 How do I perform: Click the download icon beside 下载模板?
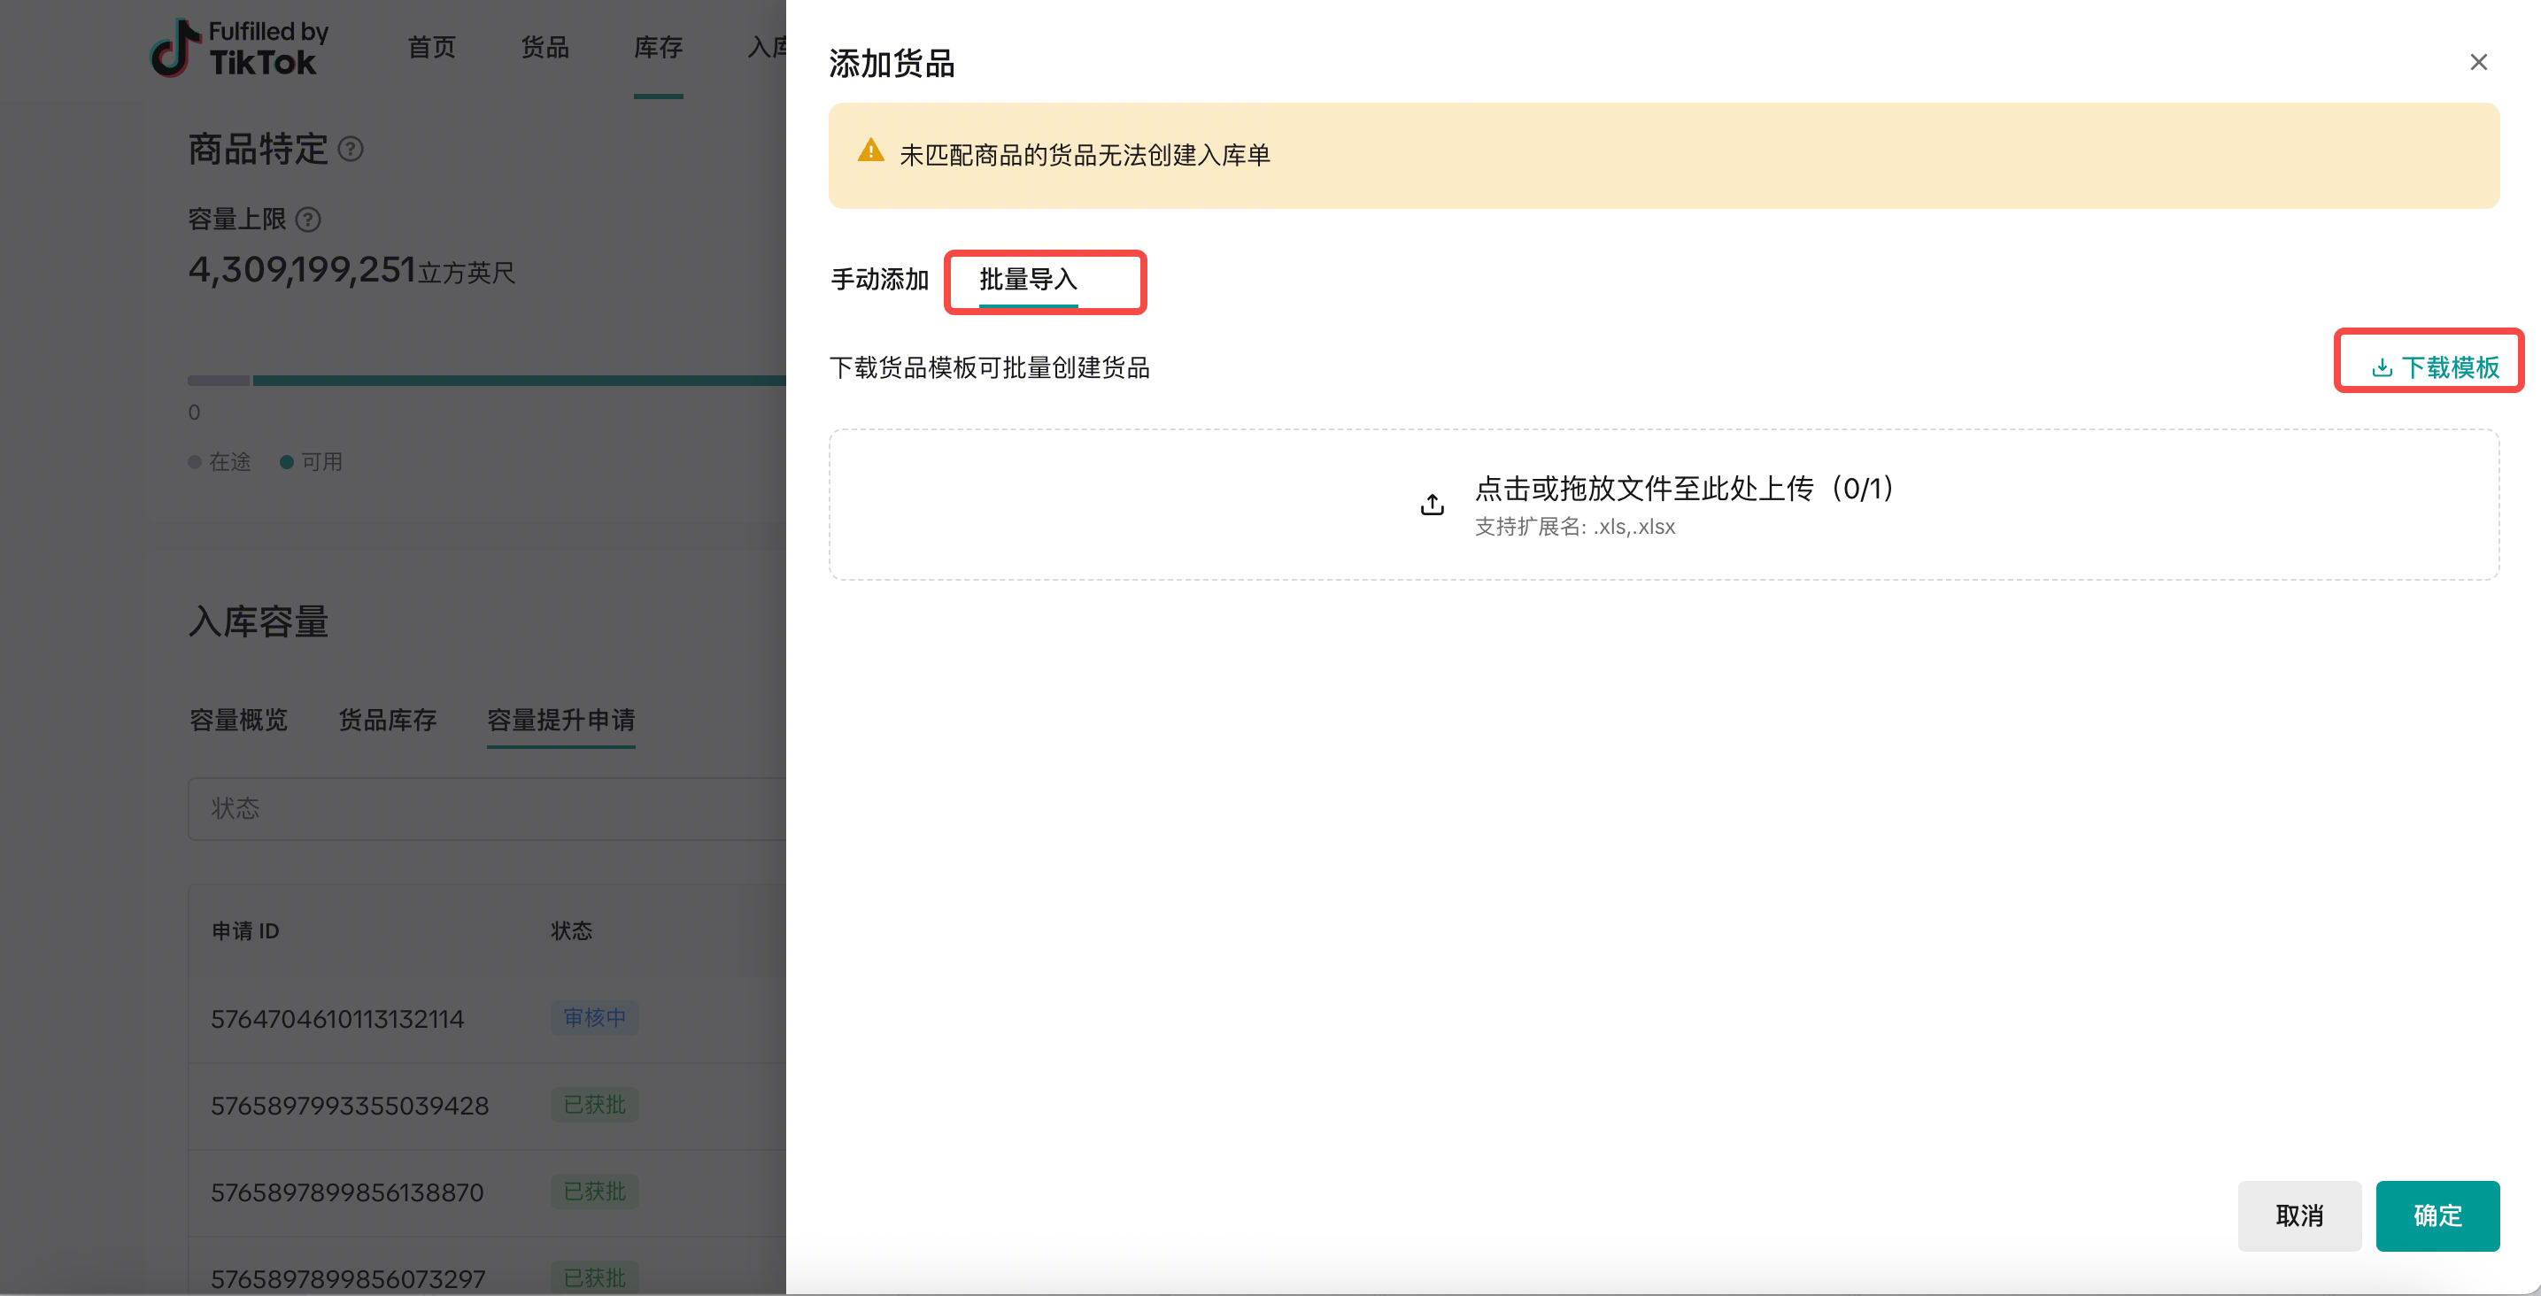click(2382, 368)
